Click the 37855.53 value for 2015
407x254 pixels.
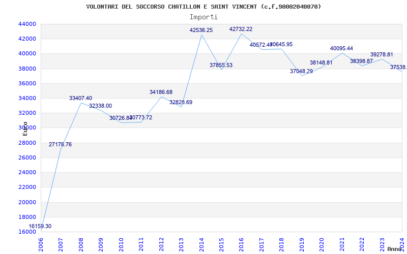(221, 65)
